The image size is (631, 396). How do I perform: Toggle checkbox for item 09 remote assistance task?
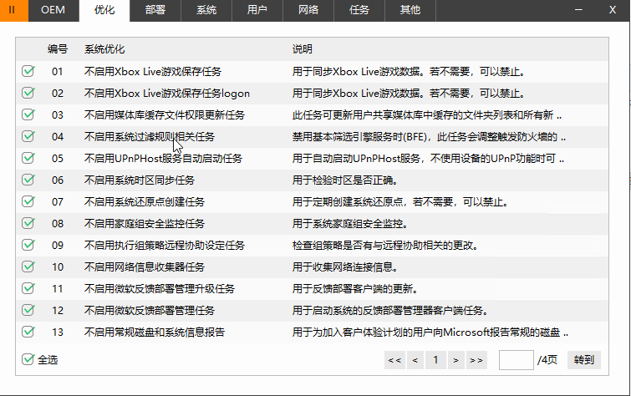coord(28,245)
